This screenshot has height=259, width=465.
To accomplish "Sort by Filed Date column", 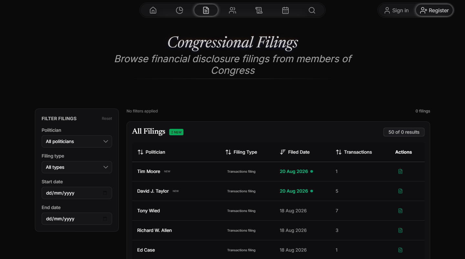I will coord(295,152).
